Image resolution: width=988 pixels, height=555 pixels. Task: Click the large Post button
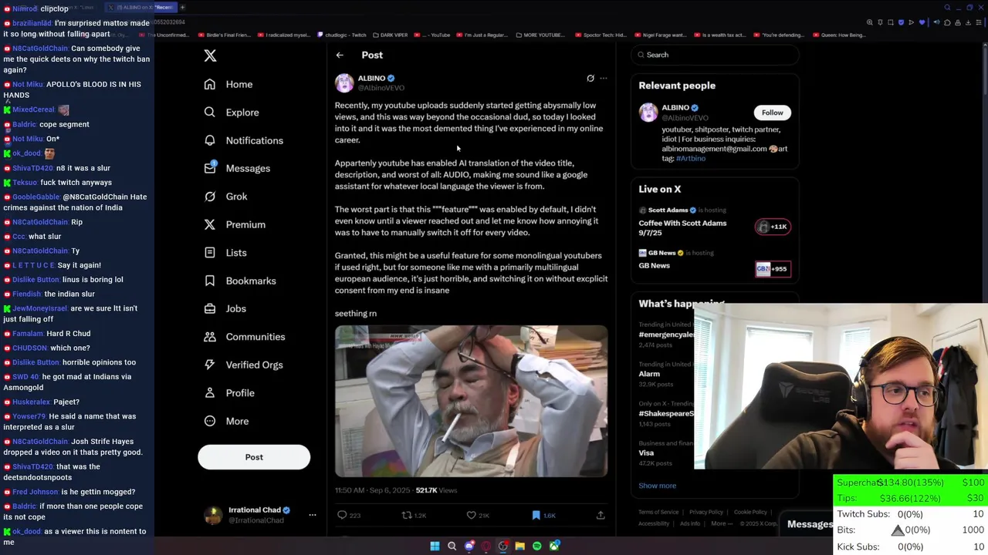pyautogui.click(x=254, y=457)
